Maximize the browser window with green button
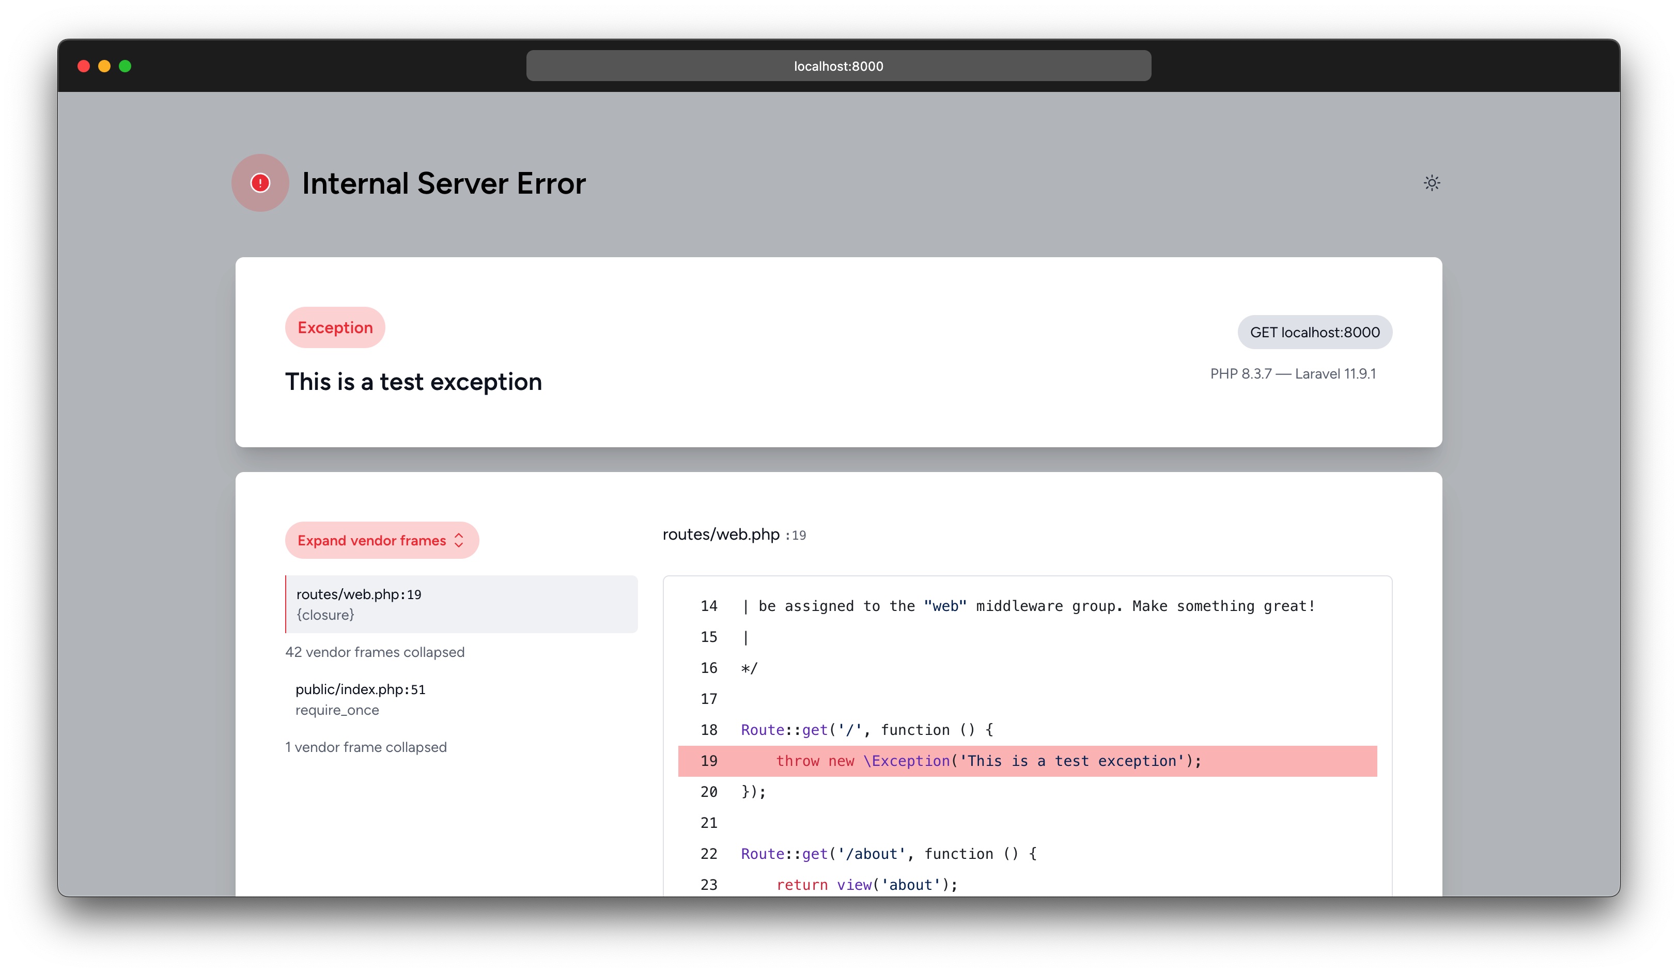 pyautogui.click(x=125, y=66)
